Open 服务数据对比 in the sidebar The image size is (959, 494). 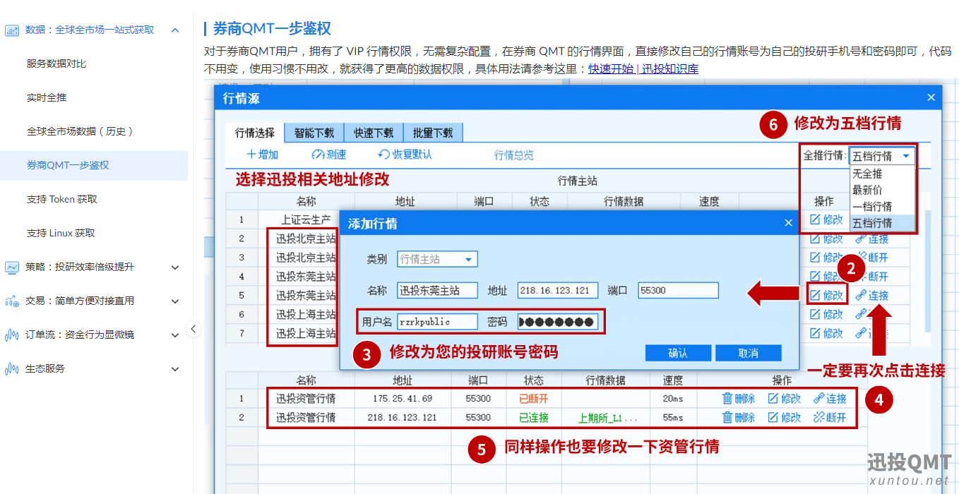click(x=56, y=64)
